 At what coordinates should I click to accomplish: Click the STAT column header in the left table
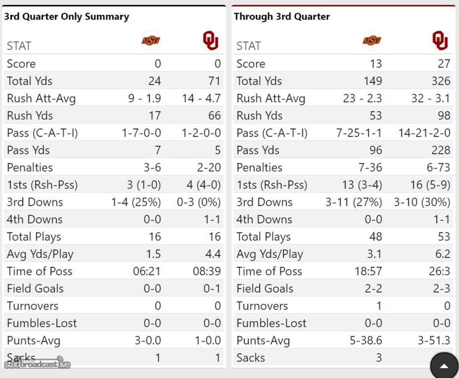(x=19, y=46)
